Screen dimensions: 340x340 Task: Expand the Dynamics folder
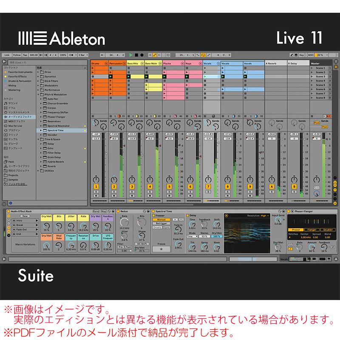(x=38, y=76)
